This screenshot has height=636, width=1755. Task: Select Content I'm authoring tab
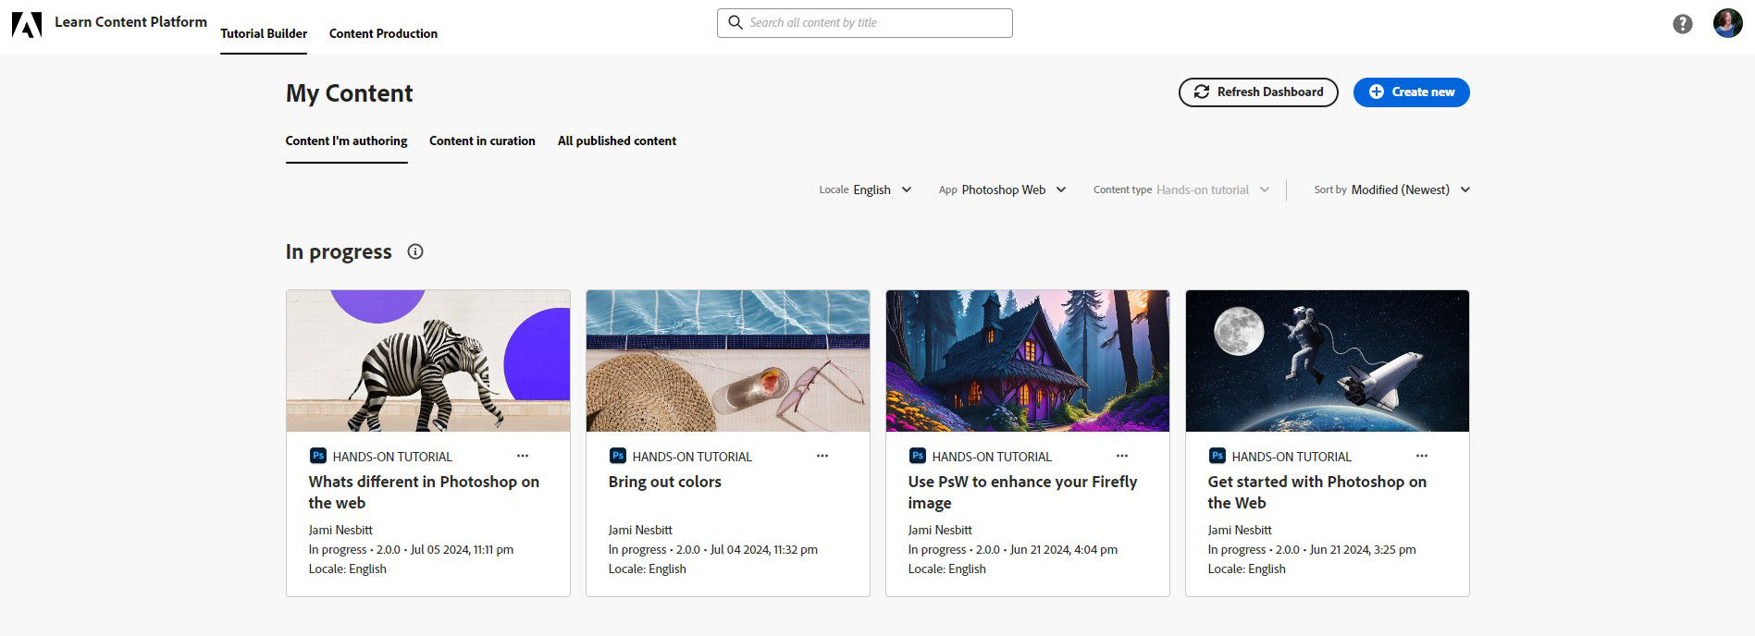346,141
